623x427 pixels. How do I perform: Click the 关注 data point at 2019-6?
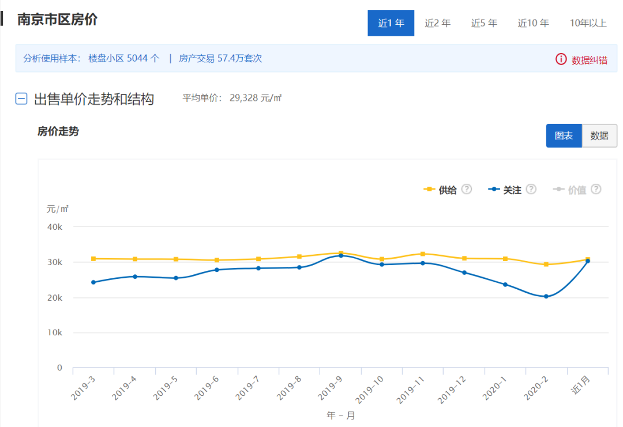217,270
